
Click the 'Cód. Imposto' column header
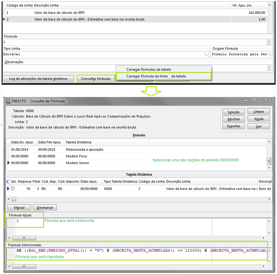pos(68,181)
